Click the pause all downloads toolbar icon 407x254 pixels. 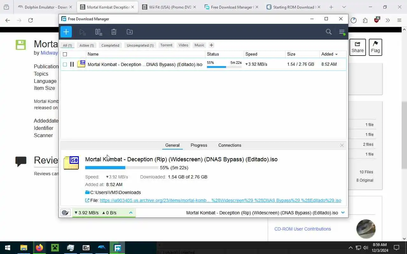pos(98,32)
